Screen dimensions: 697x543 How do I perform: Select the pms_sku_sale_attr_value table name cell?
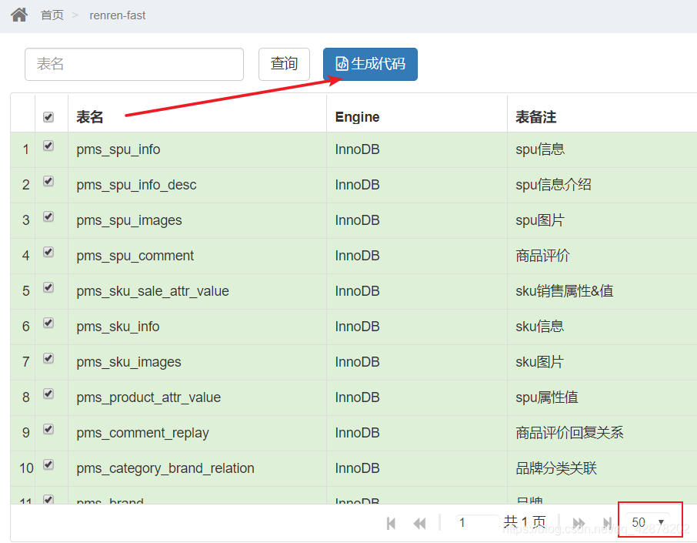coord(198,291)
